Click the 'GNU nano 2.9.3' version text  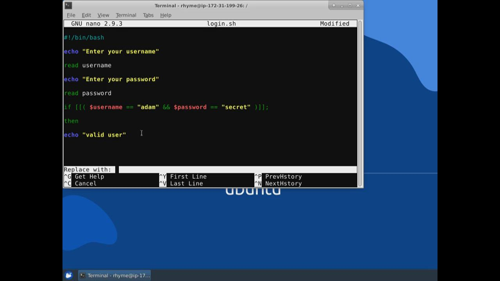[97, 24]
